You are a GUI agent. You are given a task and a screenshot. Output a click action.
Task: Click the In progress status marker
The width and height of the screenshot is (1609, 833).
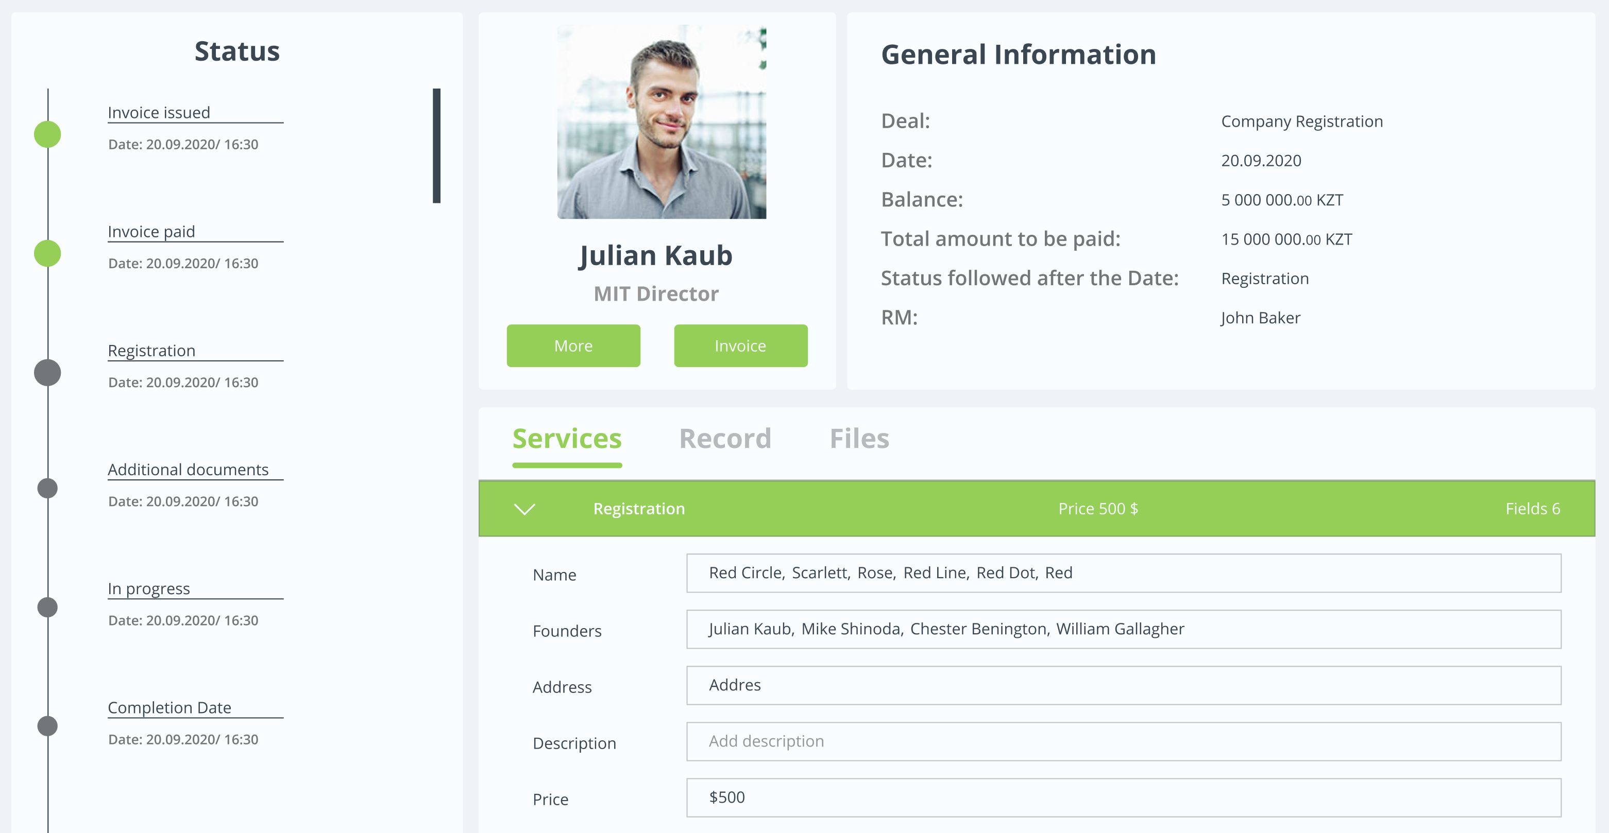click(47, 607)
